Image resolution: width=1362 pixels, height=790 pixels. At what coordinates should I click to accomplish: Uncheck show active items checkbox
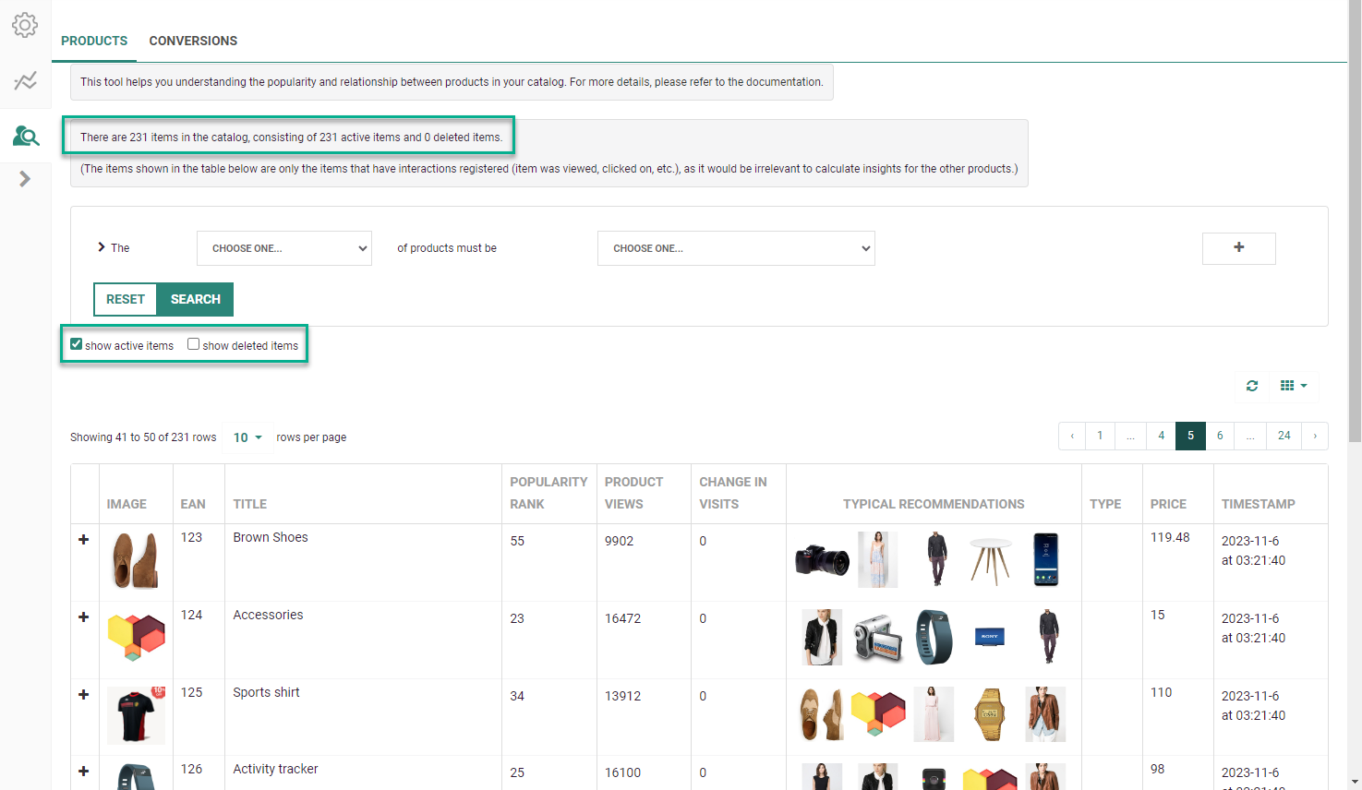tap(77, 344)
